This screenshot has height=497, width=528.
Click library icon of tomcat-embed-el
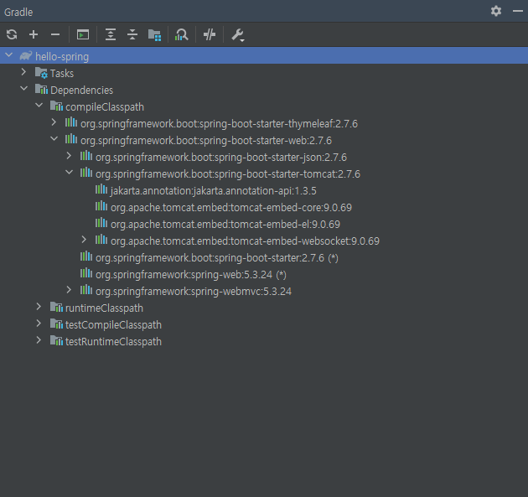click(x=101, y=223)
